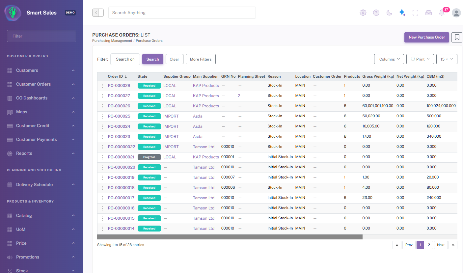Click the Smart Sales logo
Viewport: 463px width, 273px height.
click(x=13, y=13)
